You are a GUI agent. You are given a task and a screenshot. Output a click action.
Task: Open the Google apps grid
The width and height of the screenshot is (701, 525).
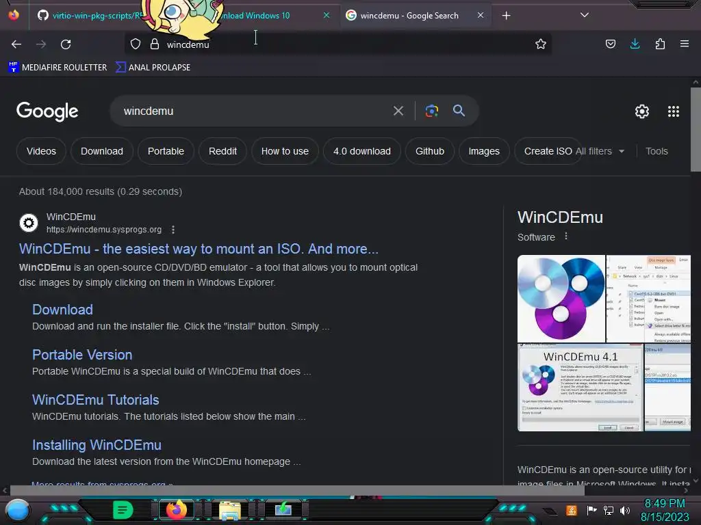pos(674,111)
